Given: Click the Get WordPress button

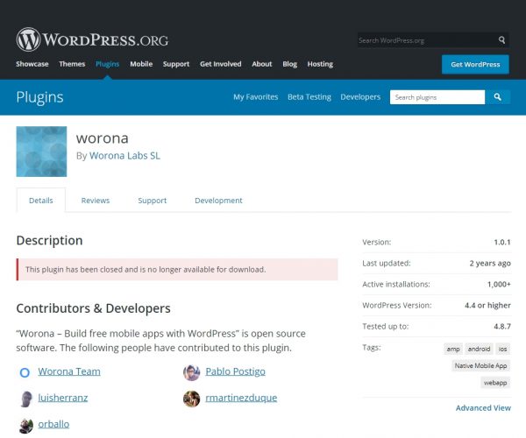Looking at the screenshot, I should click(475, 64).
